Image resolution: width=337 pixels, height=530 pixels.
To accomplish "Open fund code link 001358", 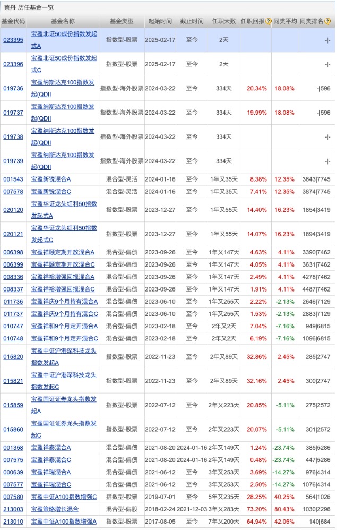I will [x=13, y=448].
